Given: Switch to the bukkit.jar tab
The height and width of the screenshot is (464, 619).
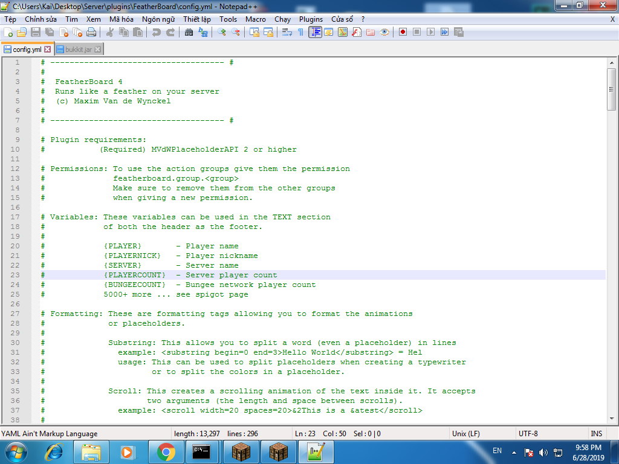Looking at the screenshot, I should (79, 50).
